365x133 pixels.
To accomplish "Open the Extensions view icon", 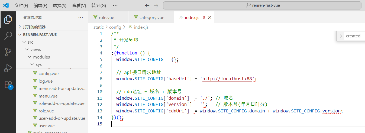I will click(8, 85).
